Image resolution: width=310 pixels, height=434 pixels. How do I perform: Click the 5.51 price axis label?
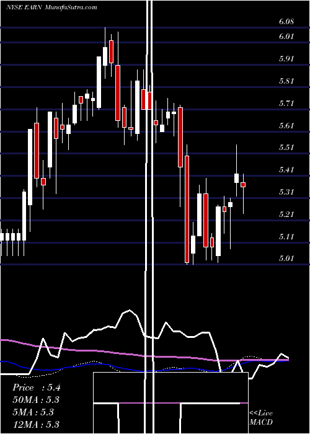pyautogui.click(x=286, y=148)
